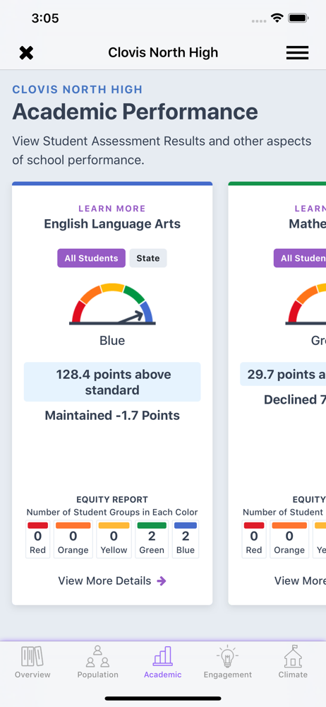The height and width of the screenshot is (707, 326).
Task: Open the hamburger menu
Action: pyautogui.click(x=297, y=53)
